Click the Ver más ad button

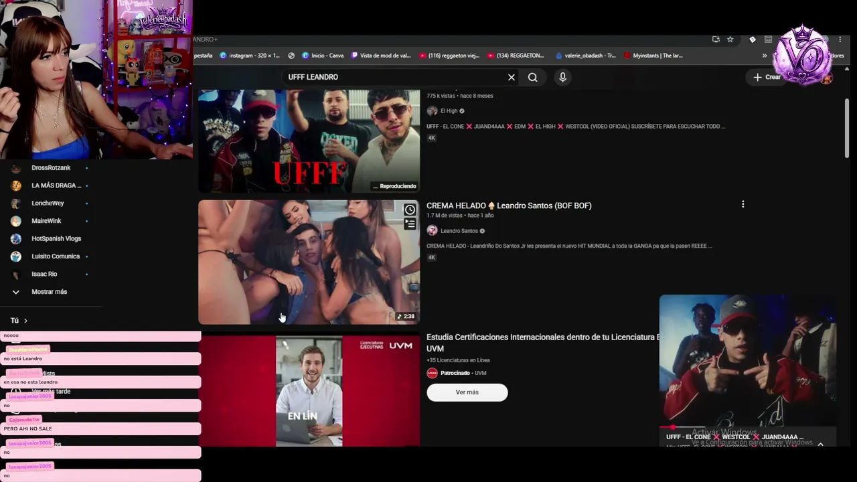(467, 392)
